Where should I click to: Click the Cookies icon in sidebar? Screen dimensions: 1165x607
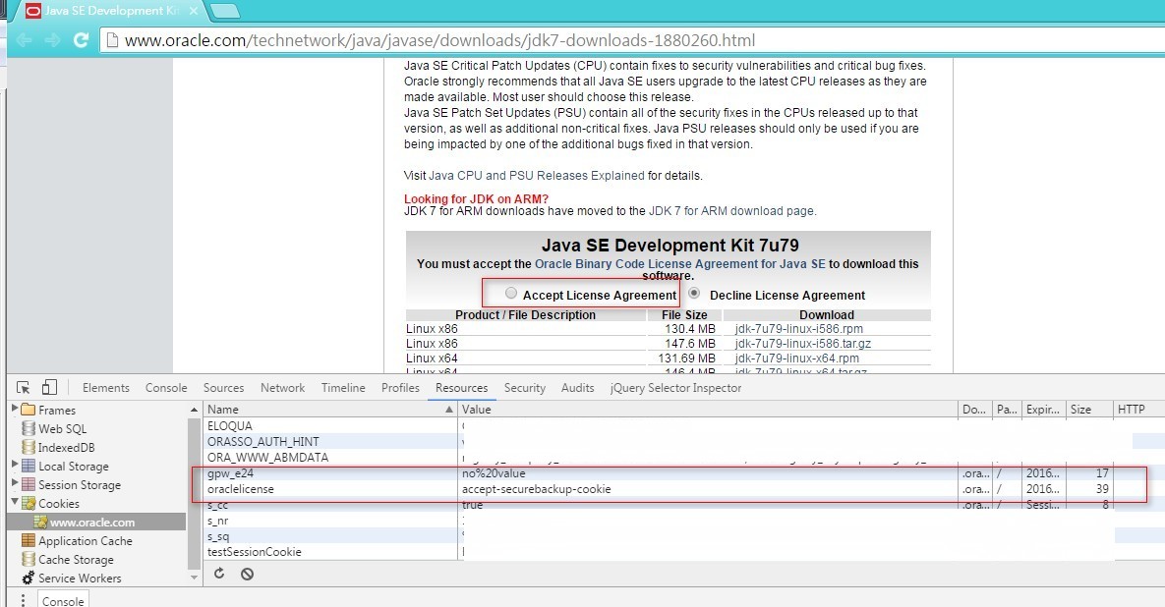click(x=29, y=503)
